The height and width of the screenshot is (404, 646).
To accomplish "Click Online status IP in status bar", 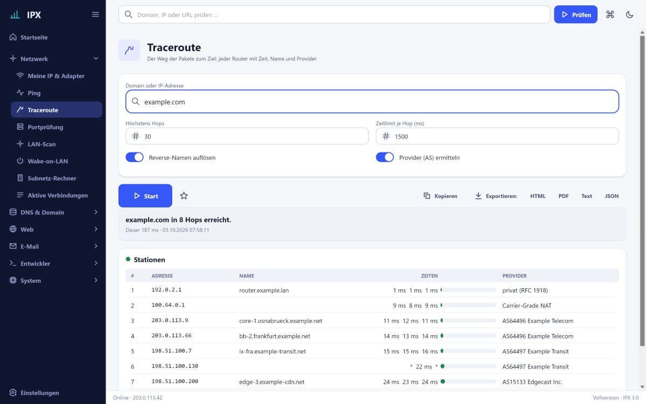I will 138,398.
